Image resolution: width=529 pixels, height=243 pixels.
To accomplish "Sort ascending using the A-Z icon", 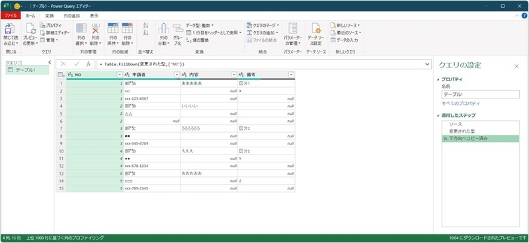I will pyautogui.click(x=145, y=25).
